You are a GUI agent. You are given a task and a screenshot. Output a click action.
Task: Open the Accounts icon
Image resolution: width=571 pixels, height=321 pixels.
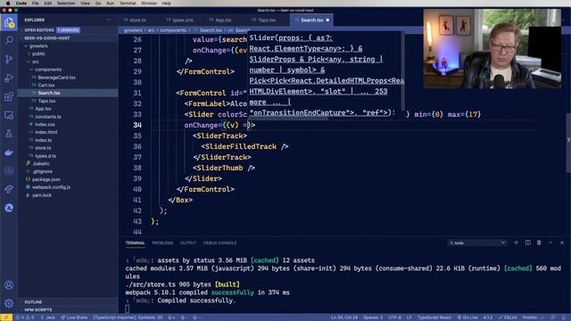(x=9, y=285)
